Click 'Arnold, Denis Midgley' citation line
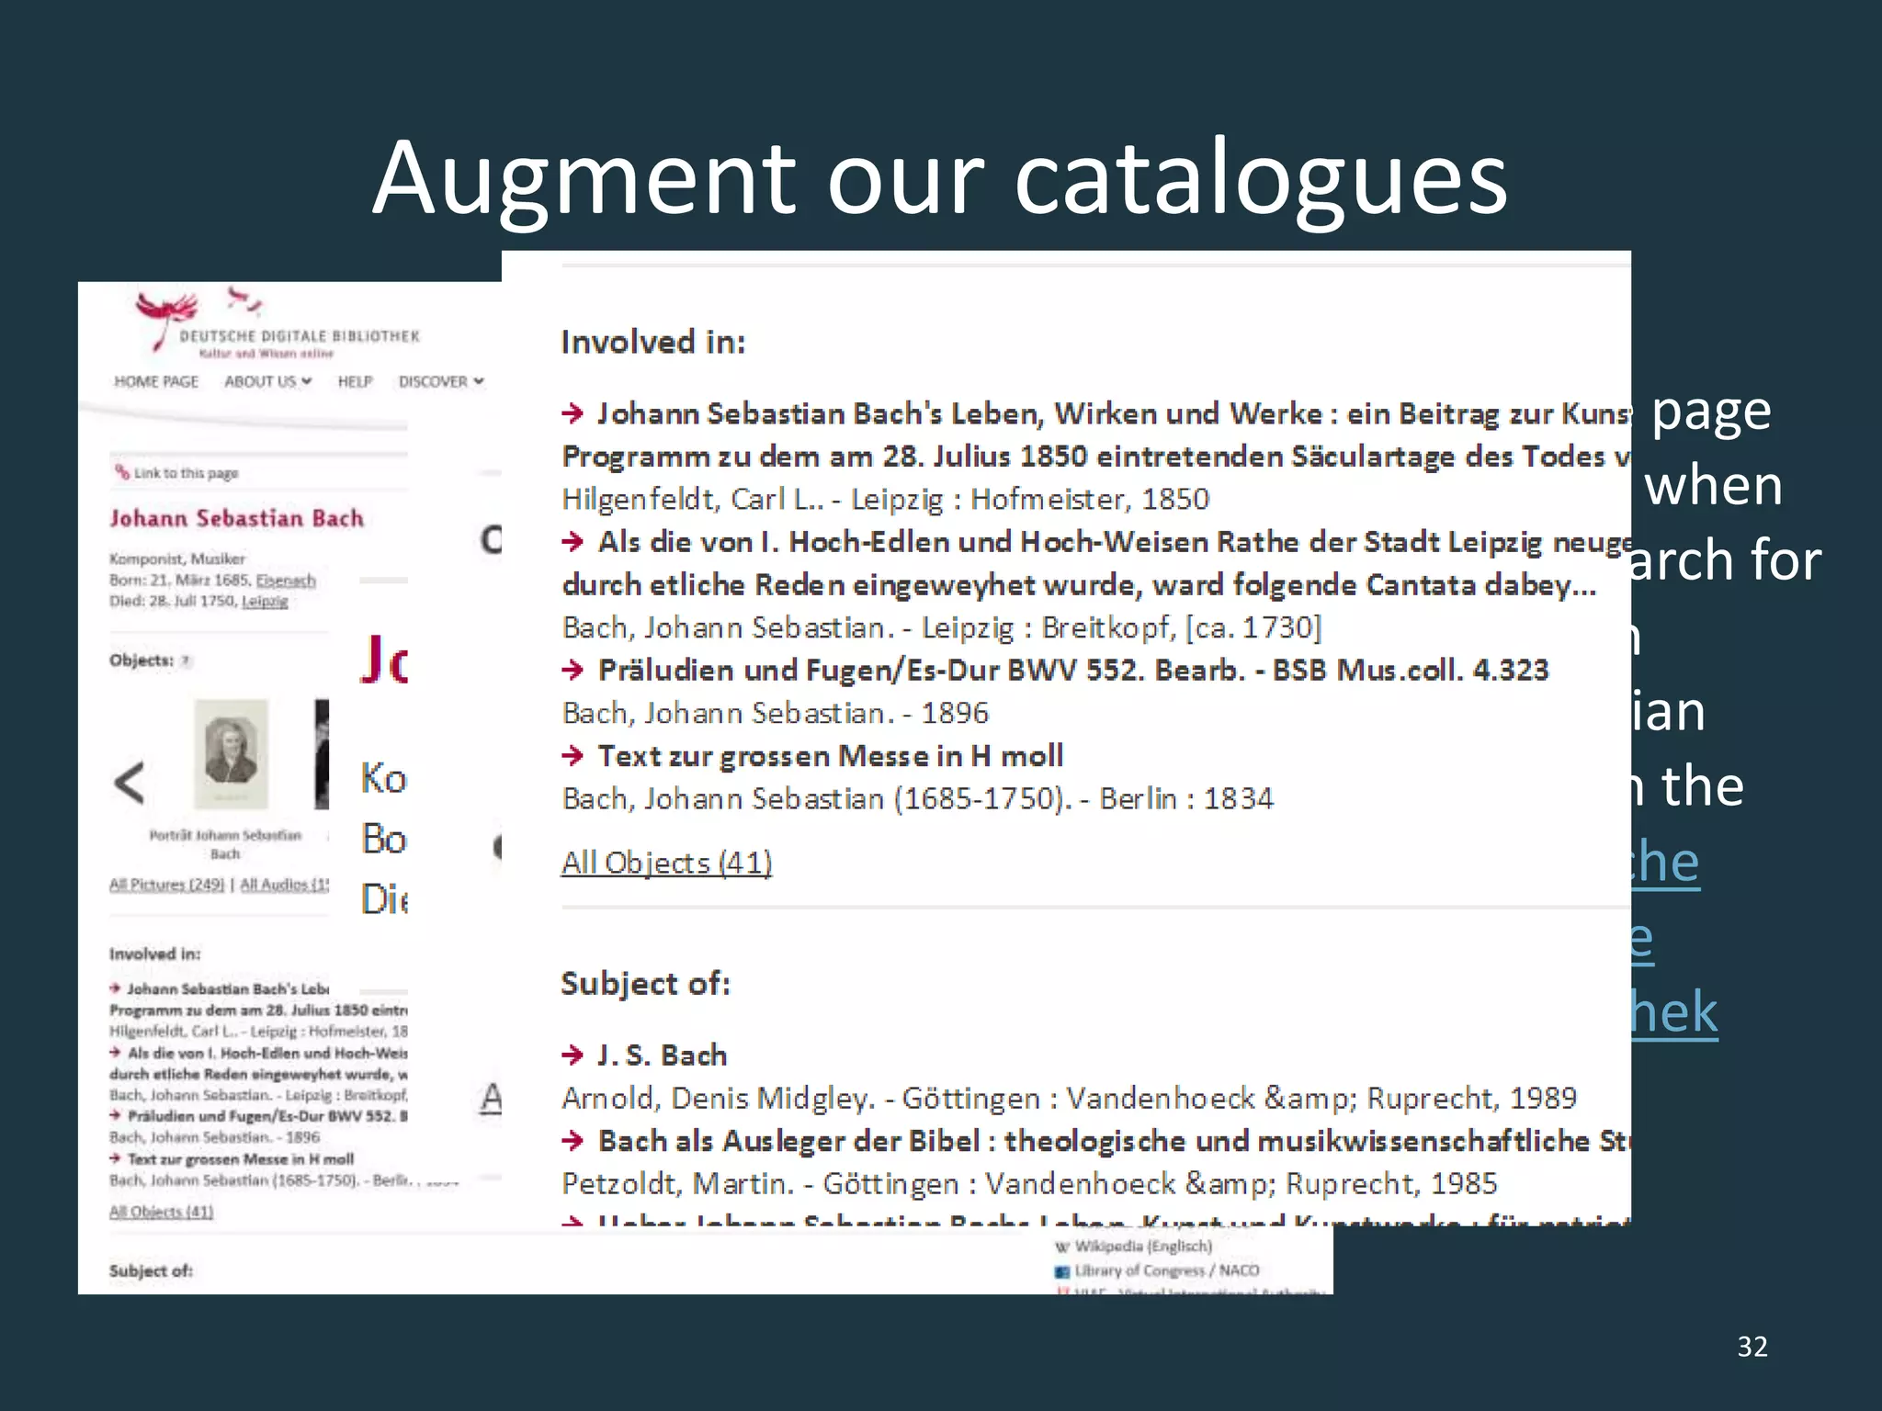The image size is (1882, 1411). (x=1070, y=1098)
